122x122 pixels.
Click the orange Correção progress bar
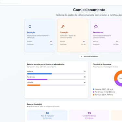[x=34, y=85]
